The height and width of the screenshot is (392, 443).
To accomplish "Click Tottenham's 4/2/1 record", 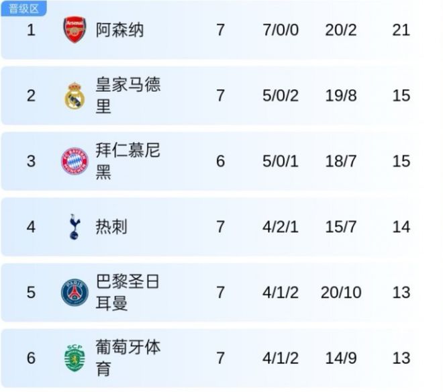I will [280, 227].
